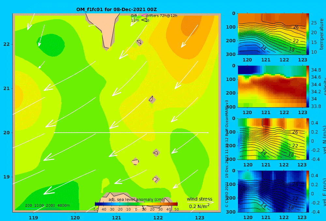The width and height of the screenshot is (326, 221).
Task: Open the northward velocity section panel
Action: (272, 139)
